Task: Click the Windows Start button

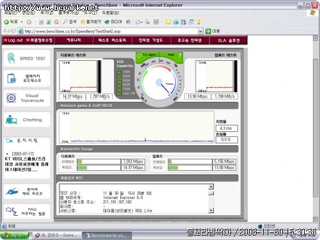Action: [15, 235]
